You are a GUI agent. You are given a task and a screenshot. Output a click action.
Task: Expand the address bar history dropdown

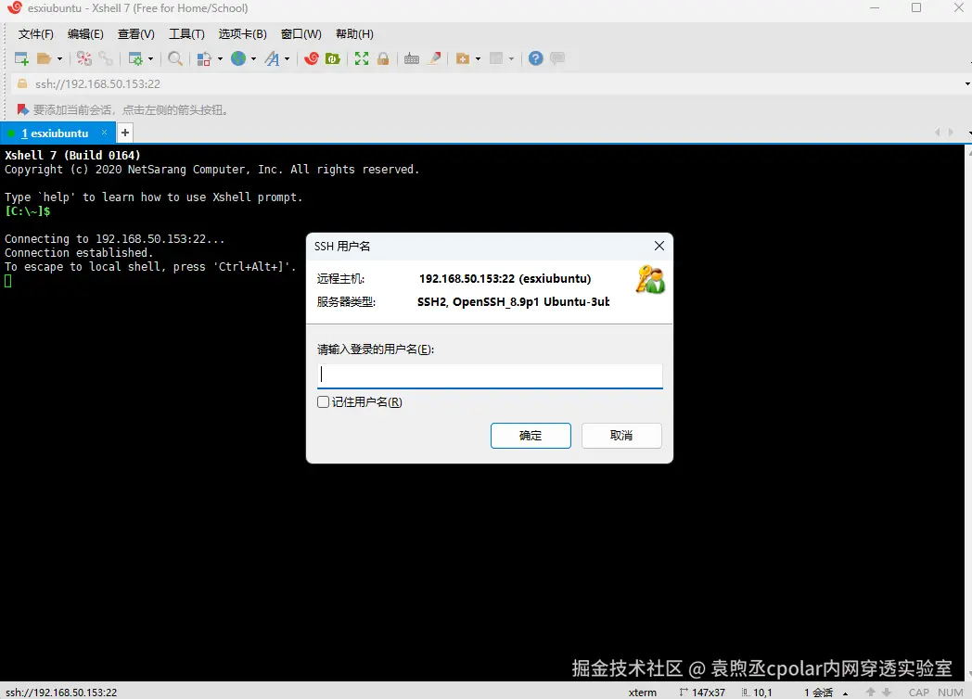[x=967, y=83]
